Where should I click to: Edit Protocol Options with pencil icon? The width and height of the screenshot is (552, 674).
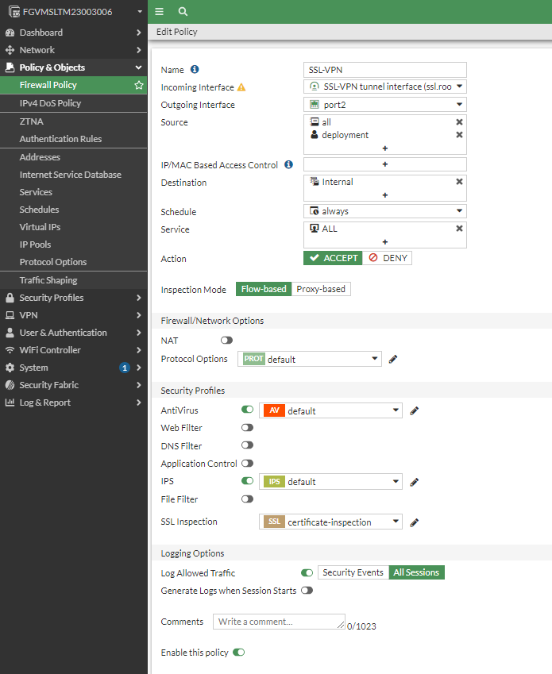pyautogui.click(x=393, y=360)
